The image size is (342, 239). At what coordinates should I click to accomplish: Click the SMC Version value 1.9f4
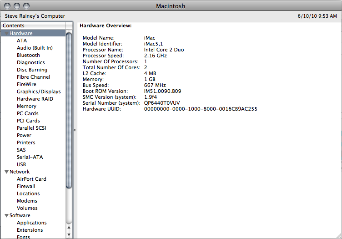point(150,97)
